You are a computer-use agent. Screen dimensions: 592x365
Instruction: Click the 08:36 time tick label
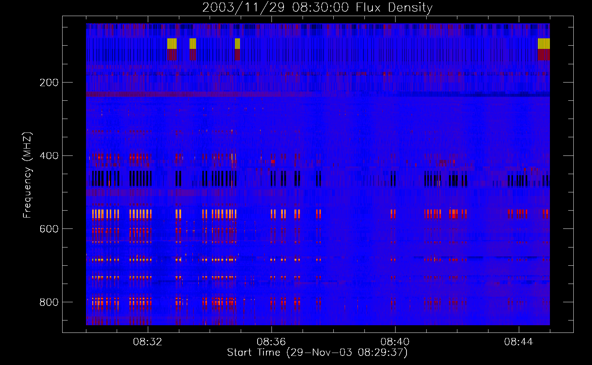[x=271, y=342]
